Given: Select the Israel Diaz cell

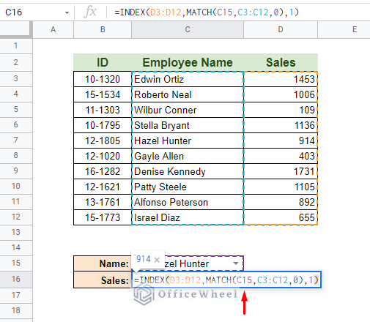Looking at the screenshot, I should coord(188,217).
